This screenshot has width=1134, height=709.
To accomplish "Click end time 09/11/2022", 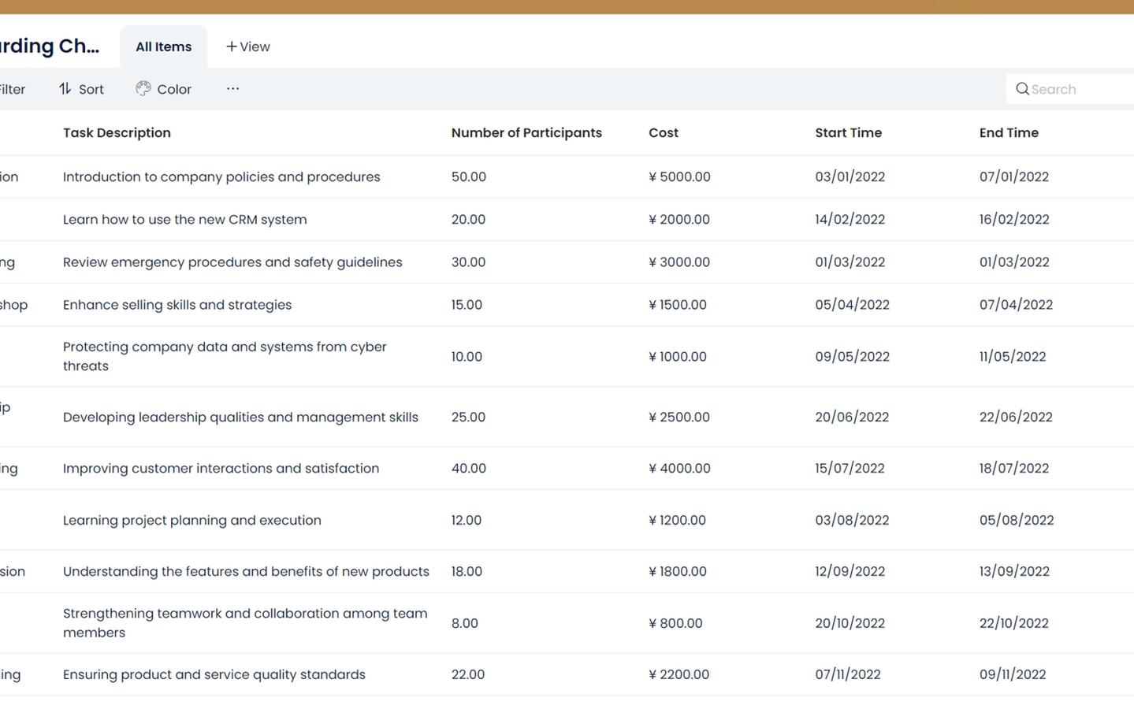I will click(1013, 674).
